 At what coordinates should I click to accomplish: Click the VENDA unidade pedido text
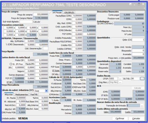click(x=23, y=118)
